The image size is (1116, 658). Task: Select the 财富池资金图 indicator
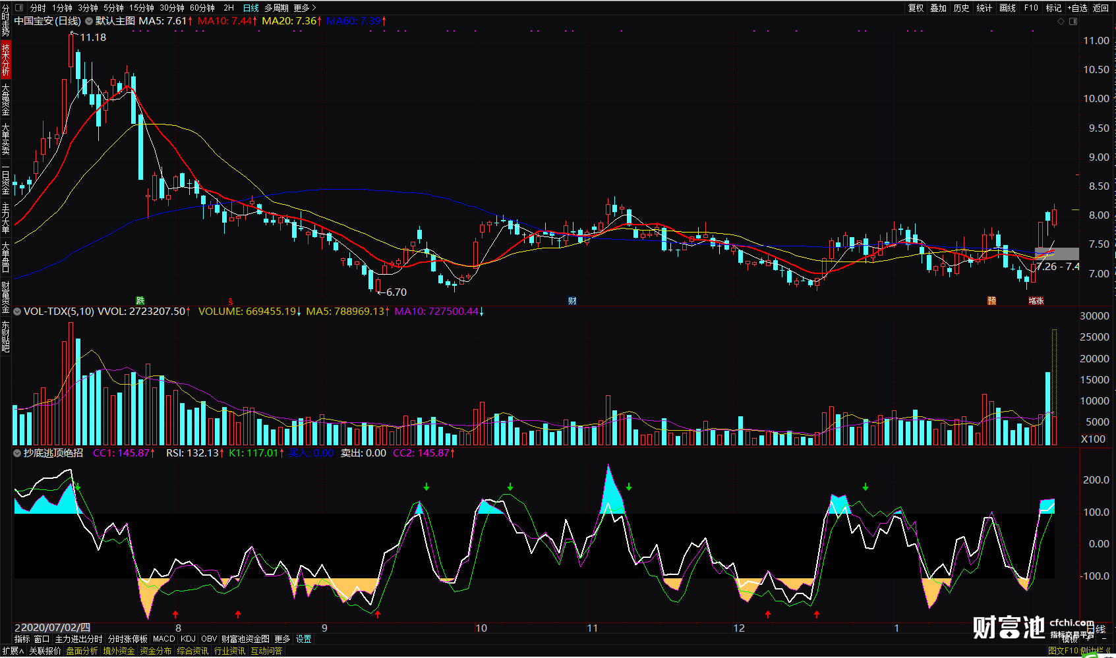pyautogui.click(x=245, y=639)
